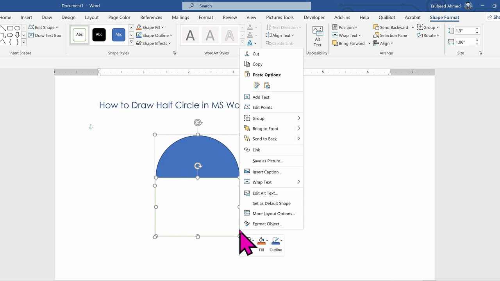Apply second WordArt style
Viewport: 500px width, 281px height.
pyautogui.click(x=210, y=36)
